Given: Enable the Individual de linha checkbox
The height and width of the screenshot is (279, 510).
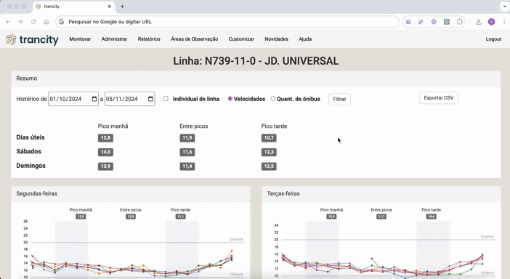Looking at the screenshot, I should [166, 99].
